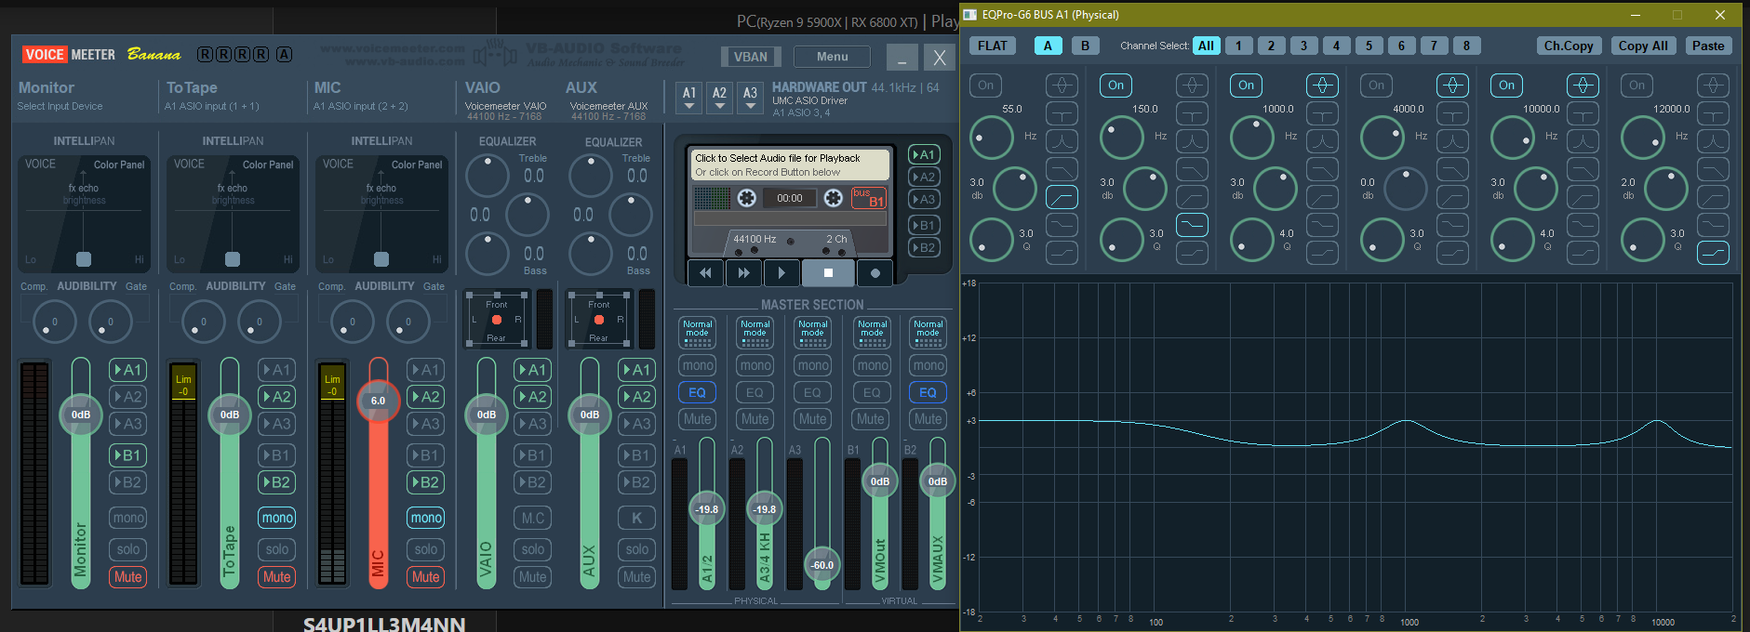1750x632 pixels.
Task: Open A1 hardware output device dropdown
Action: 689,98
